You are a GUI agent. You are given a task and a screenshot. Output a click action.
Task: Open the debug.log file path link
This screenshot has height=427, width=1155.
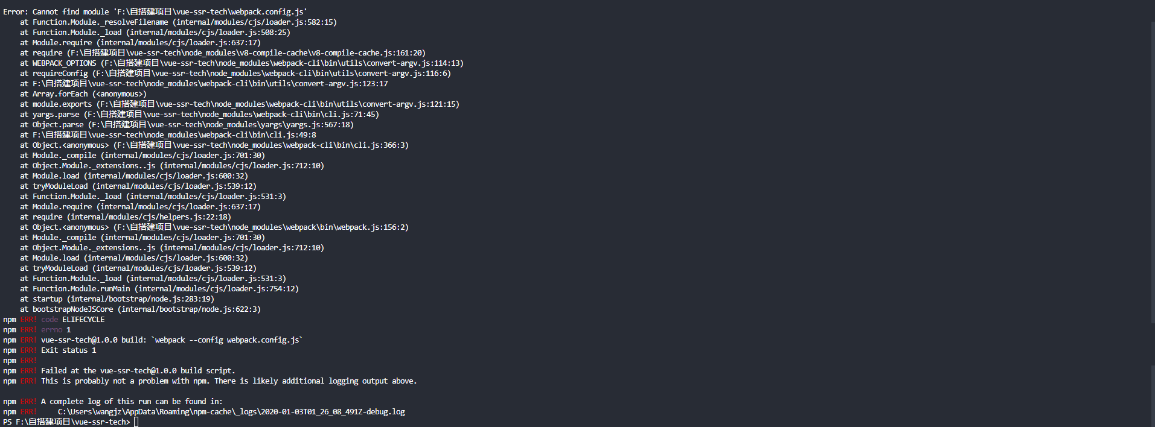pos(231,412)
